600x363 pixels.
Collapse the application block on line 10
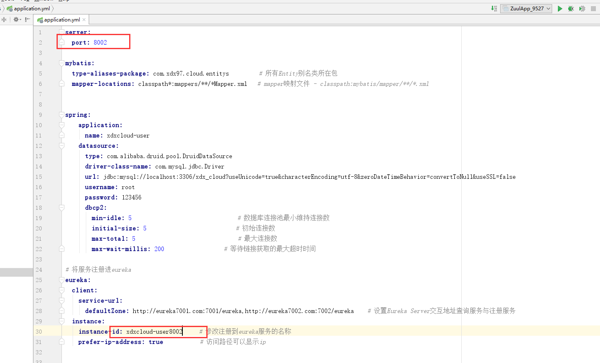pos(61,125)
